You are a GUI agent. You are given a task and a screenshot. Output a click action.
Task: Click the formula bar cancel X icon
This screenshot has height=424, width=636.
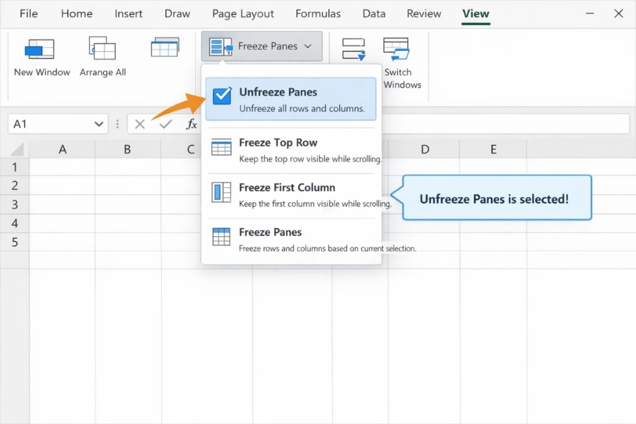pos(140,124)
